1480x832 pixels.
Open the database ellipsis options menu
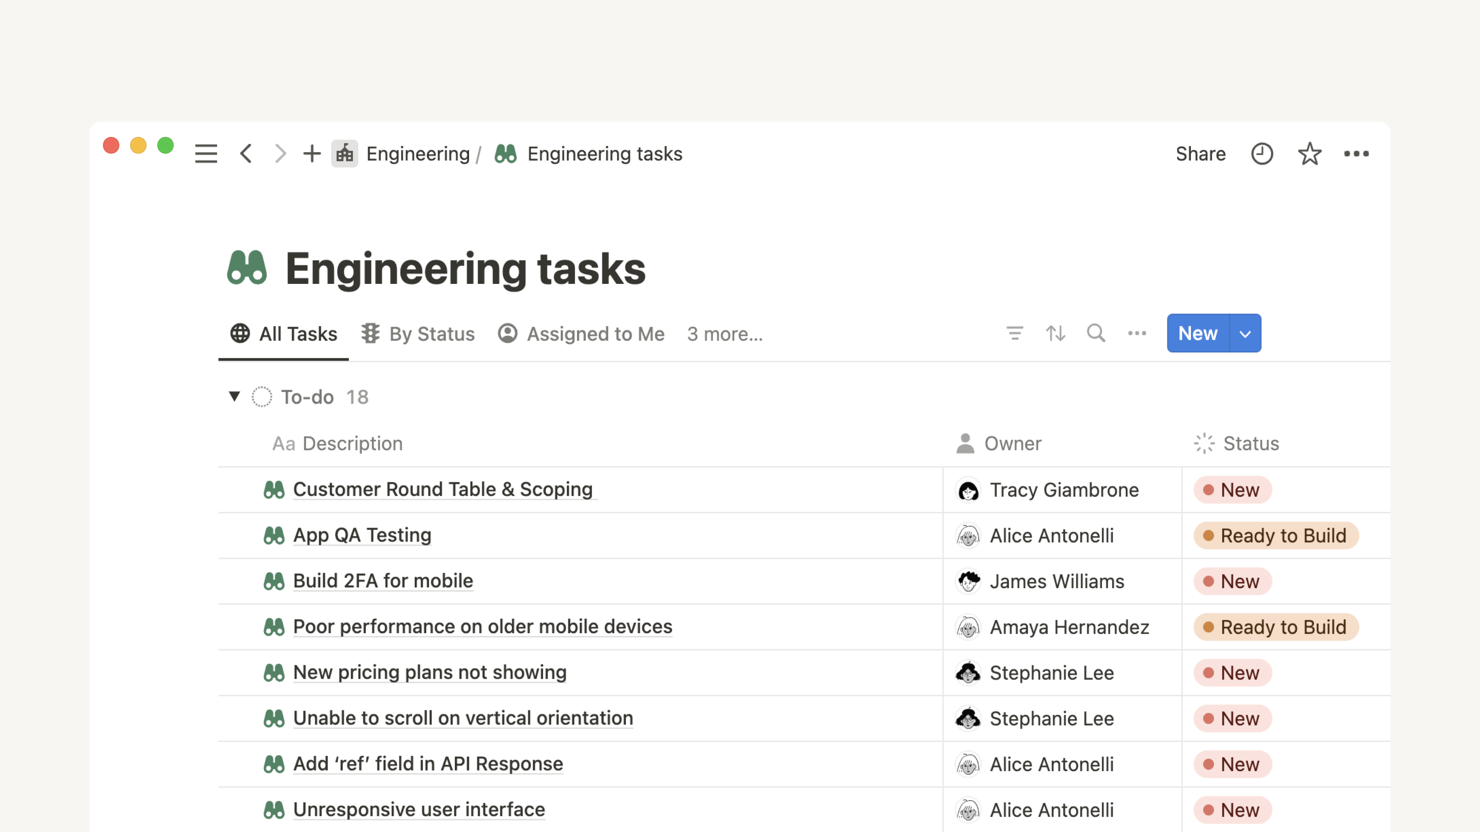(1137, 333)
